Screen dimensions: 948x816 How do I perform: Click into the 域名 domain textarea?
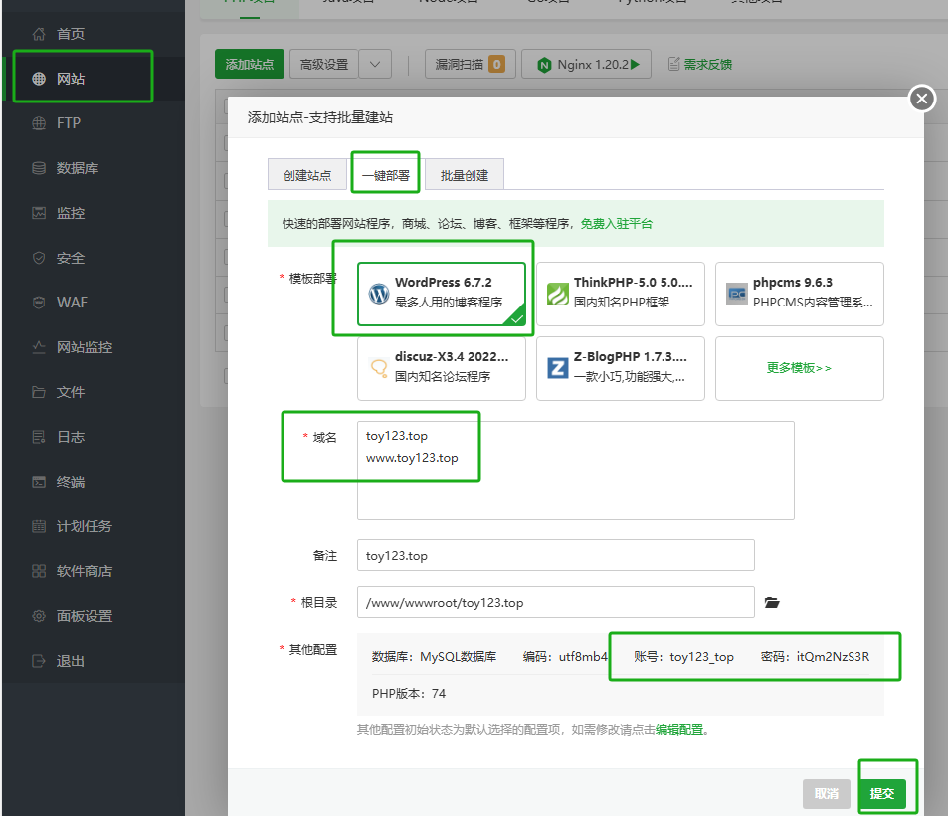click(x=576, y=471)
